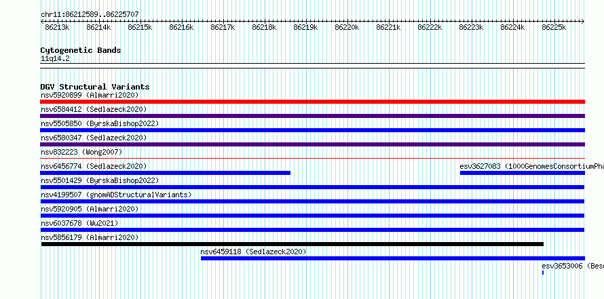Select the blue nsv5505850 variant bar
604x299 pixels.
[x=312, y=130]
